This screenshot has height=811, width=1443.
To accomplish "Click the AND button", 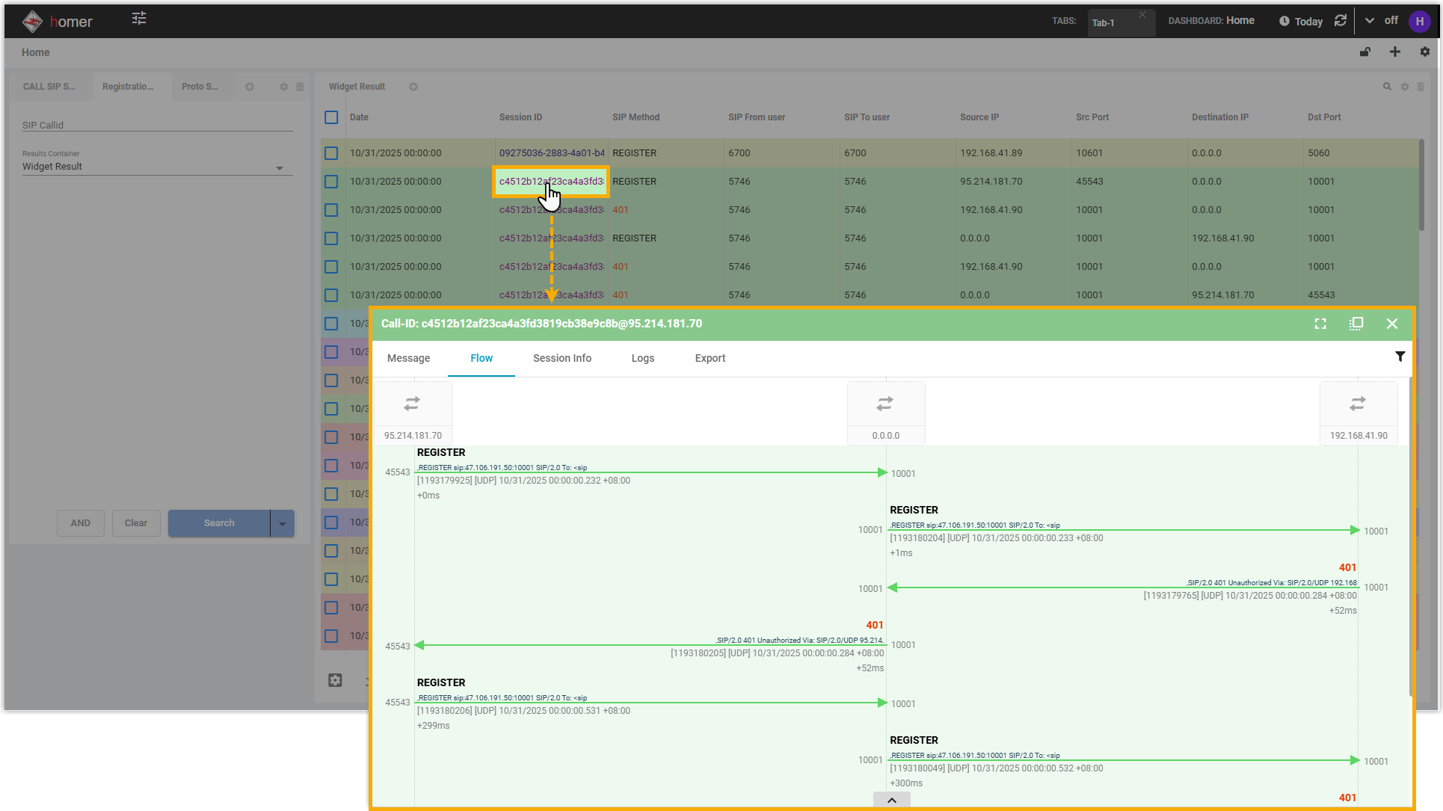I will point(81,523).
